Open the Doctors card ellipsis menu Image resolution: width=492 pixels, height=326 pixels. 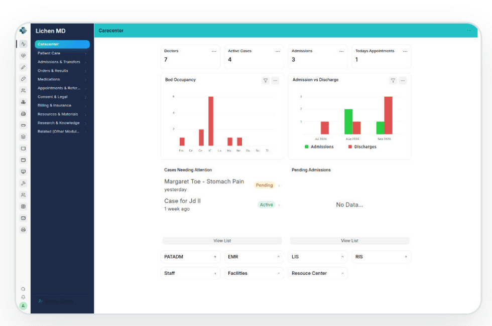(x=214, y=51)
